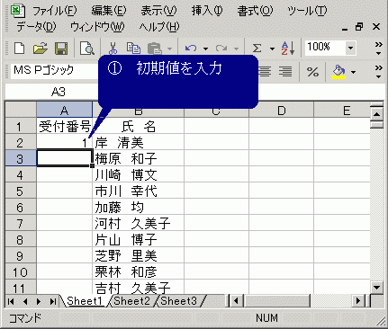
Task: Select column D header
Action: coord(282,111)
